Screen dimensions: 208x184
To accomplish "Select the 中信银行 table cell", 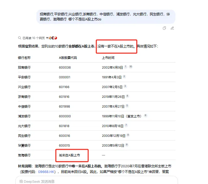I will [x=24, y=106].
